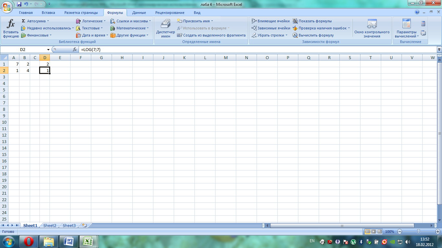This screenshot has width=442, height=248.
Task: Switch to Вид ribbon tab
Action: pyautogui.click(x=197, y=13)
